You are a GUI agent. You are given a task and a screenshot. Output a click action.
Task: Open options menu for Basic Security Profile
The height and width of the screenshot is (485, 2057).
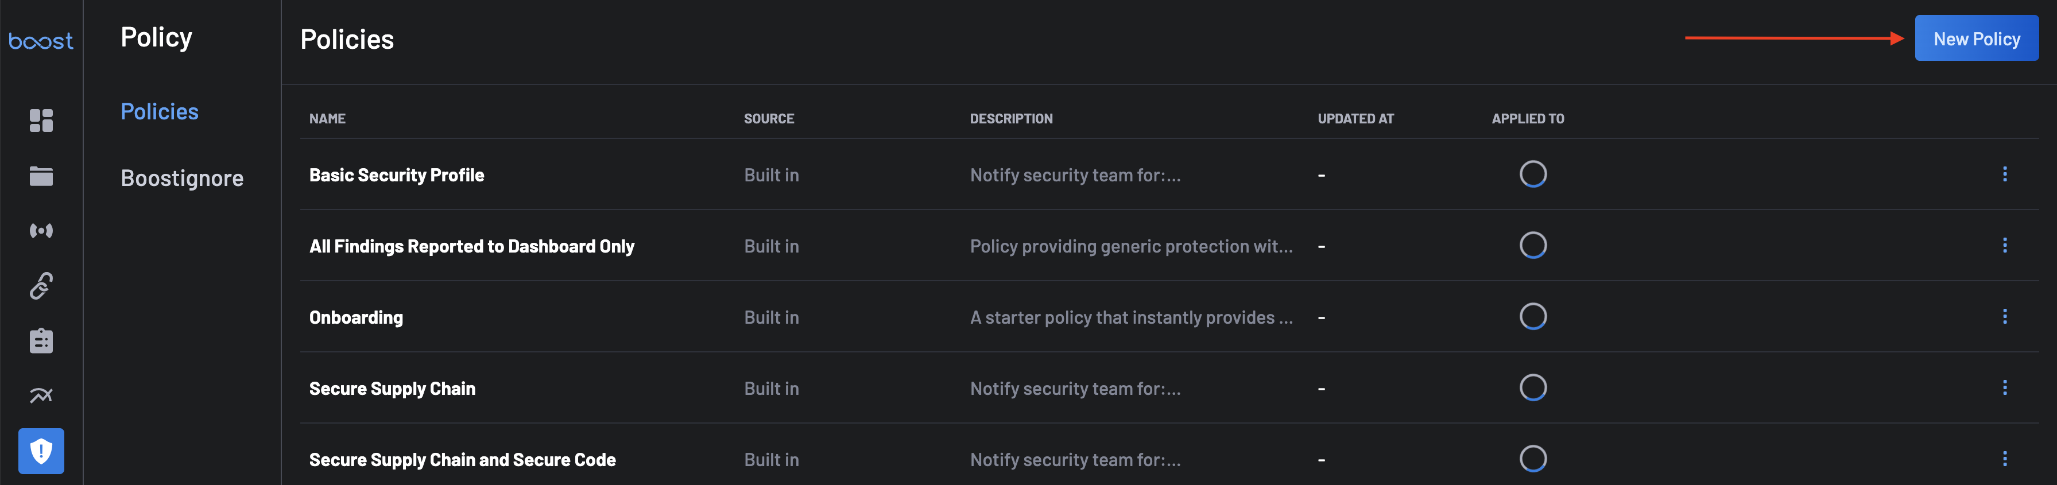(x=2004, y=174)
